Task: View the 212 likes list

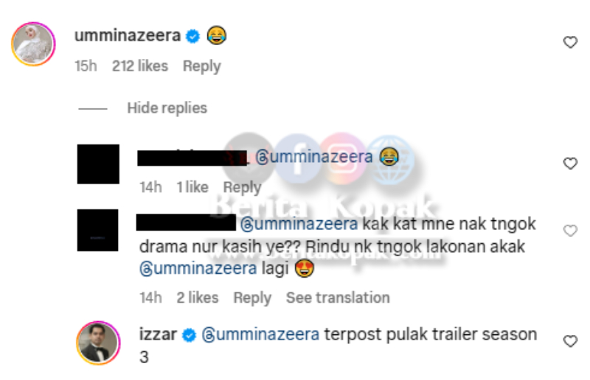Action: (140, 66)
